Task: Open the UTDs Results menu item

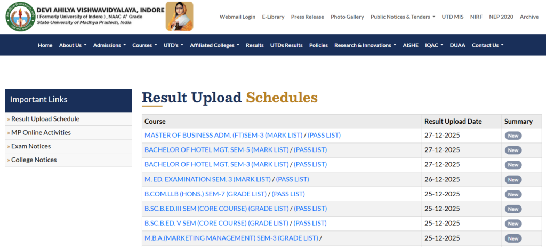Action: point(286,45)
